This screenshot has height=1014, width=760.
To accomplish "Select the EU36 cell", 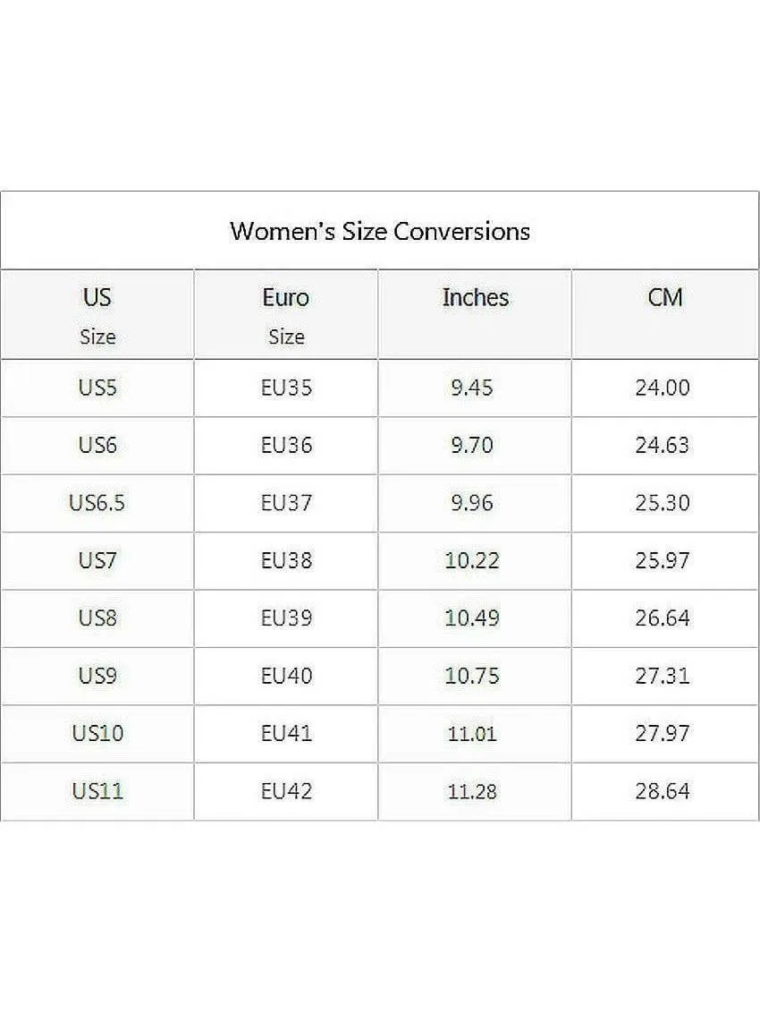I will point(286,446).
